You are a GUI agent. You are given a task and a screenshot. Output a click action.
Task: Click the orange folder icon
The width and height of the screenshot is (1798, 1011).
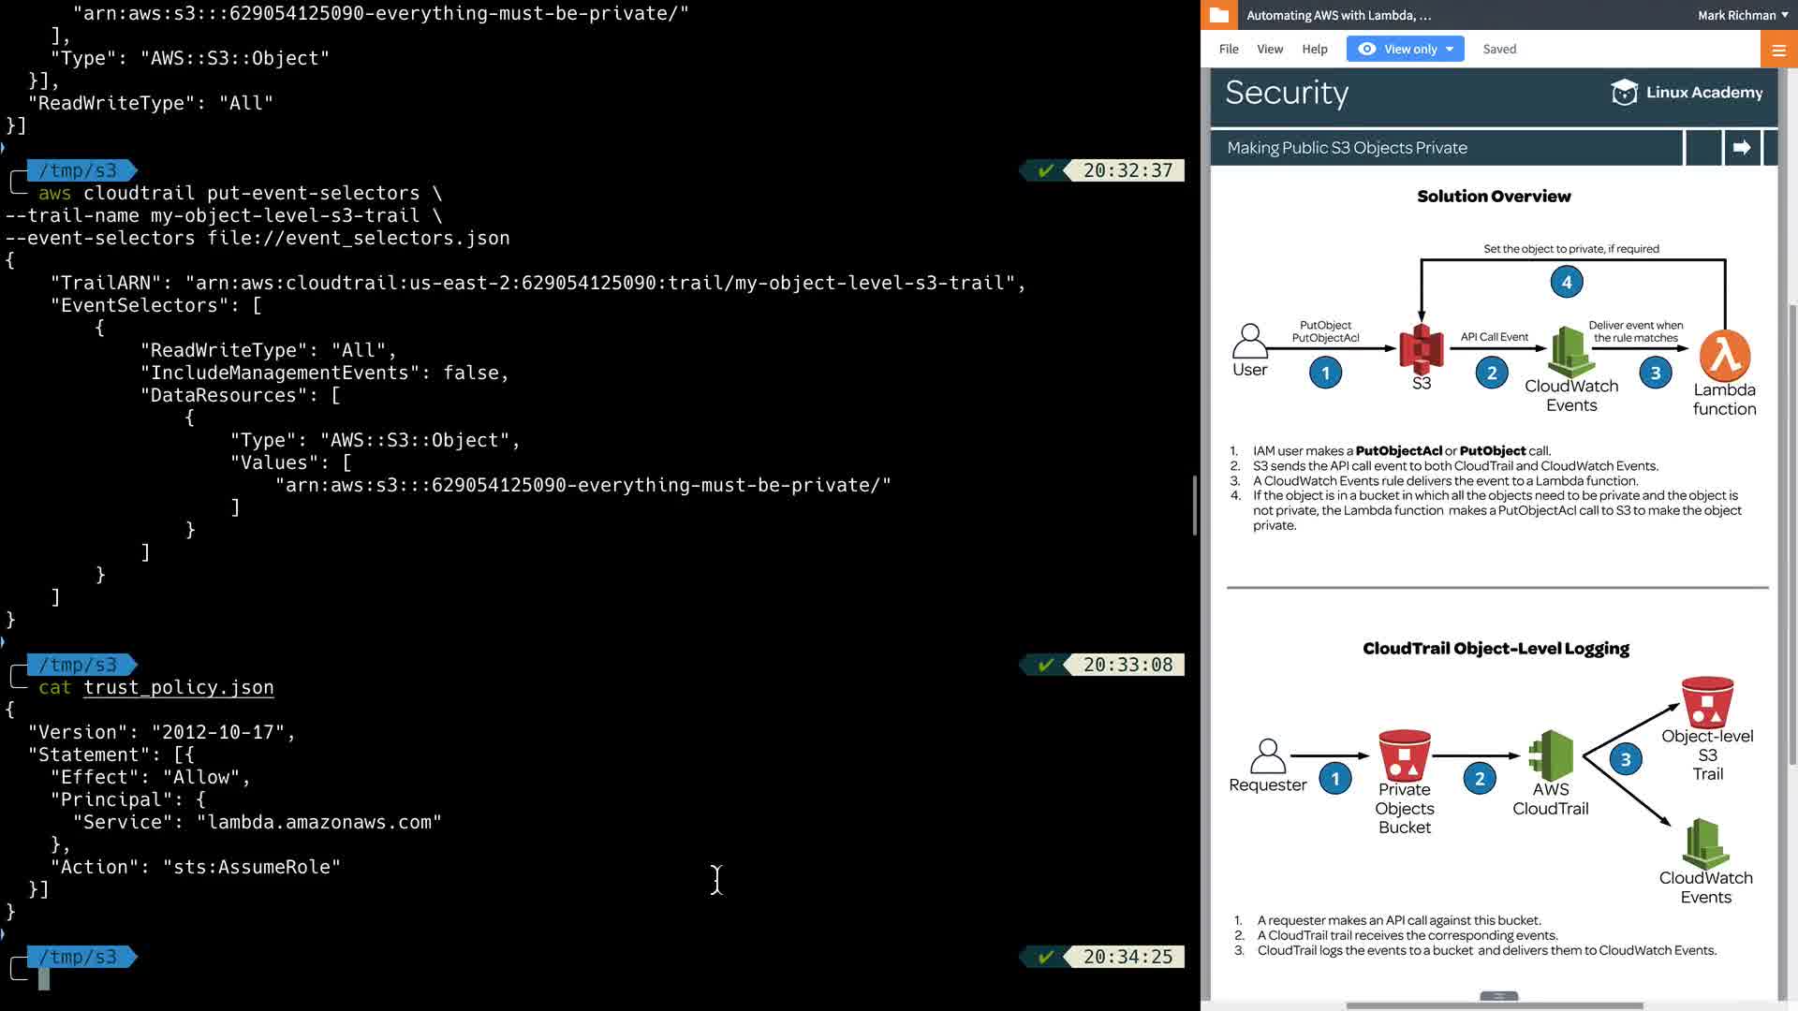1218,15
